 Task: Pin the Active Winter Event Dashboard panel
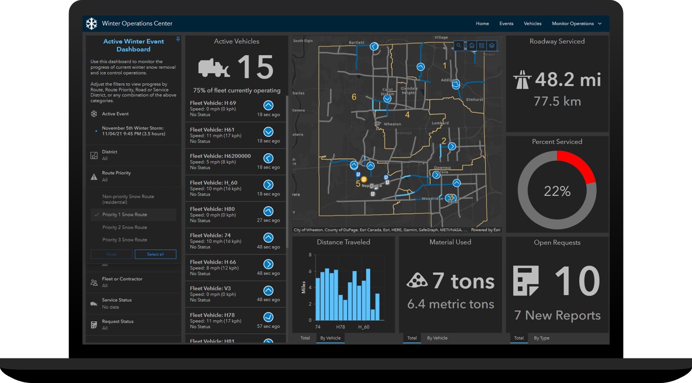(178, 39)
